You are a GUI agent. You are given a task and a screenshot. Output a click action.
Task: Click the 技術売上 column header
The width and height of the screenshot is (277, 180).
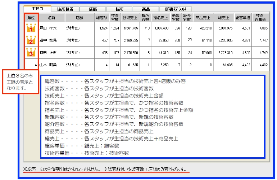pyautogui.click(x=130, y=17)
